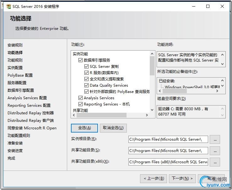Browse for 共享功能目录(S) folder
Screen dimensions: 232x190
[x=215, y=151]
